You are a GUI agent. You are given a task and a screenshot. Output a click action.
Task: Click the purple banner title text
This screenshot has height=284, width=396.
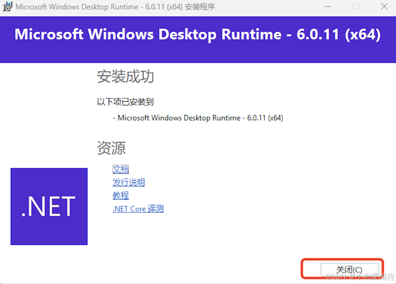pos(198,34)
